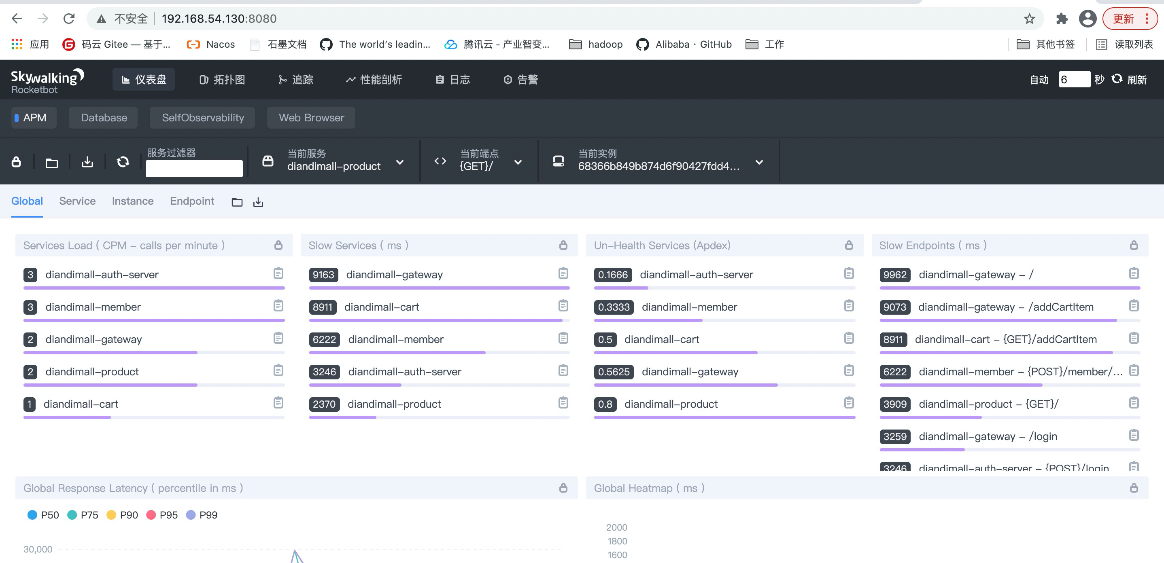Click lock icon on Services Load panel
The width and height of the screenshot is (1164, 563).
point(278,245)
